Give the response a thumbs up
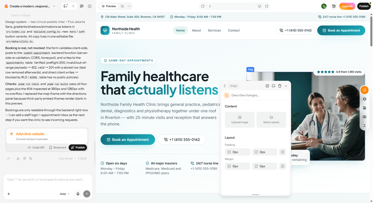Image resolution: width=373 pixels, height=203 pixels. [18, 159]
